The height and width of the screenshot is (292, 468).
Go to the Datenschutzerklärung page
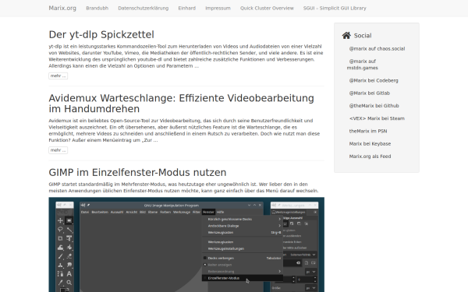pyautogui.click(x=144, y=8)
